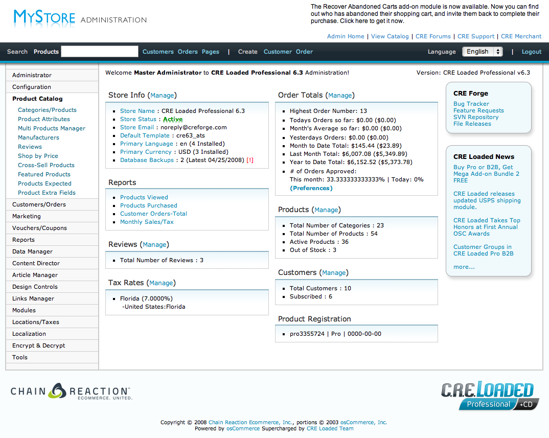Click Manage next to Reviews heading
This screenshot has width=549, height=438.
tap(154, 244)
